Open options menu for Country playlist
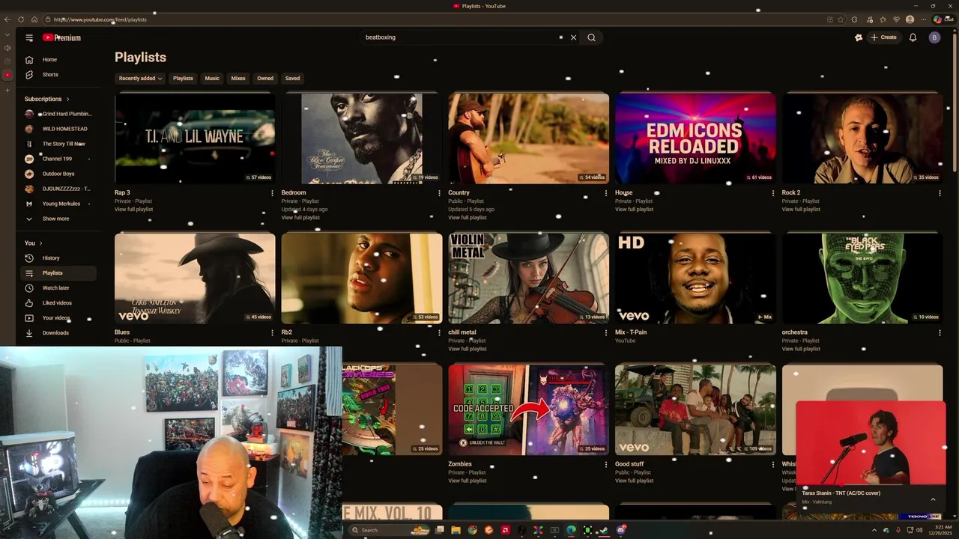959x539 pixels. click(606, 193)
